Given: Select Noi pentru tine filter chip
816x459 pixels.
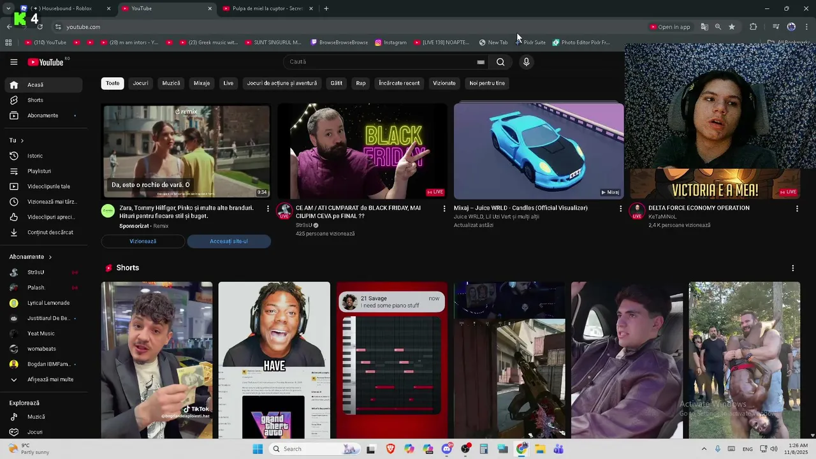Looking at the screenshot, I should click(x=487, y=83).
